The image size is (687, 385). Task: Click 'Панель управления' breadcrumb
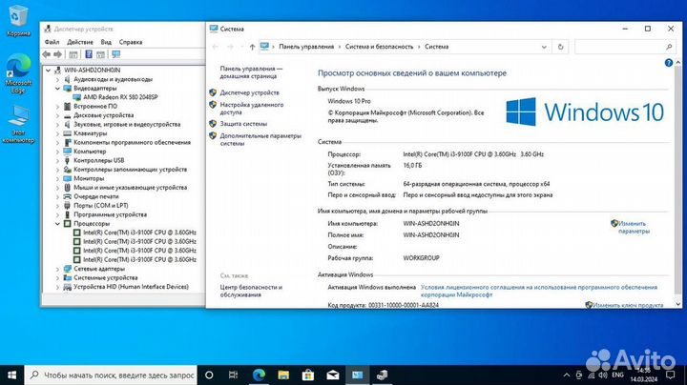coord(306,47)
